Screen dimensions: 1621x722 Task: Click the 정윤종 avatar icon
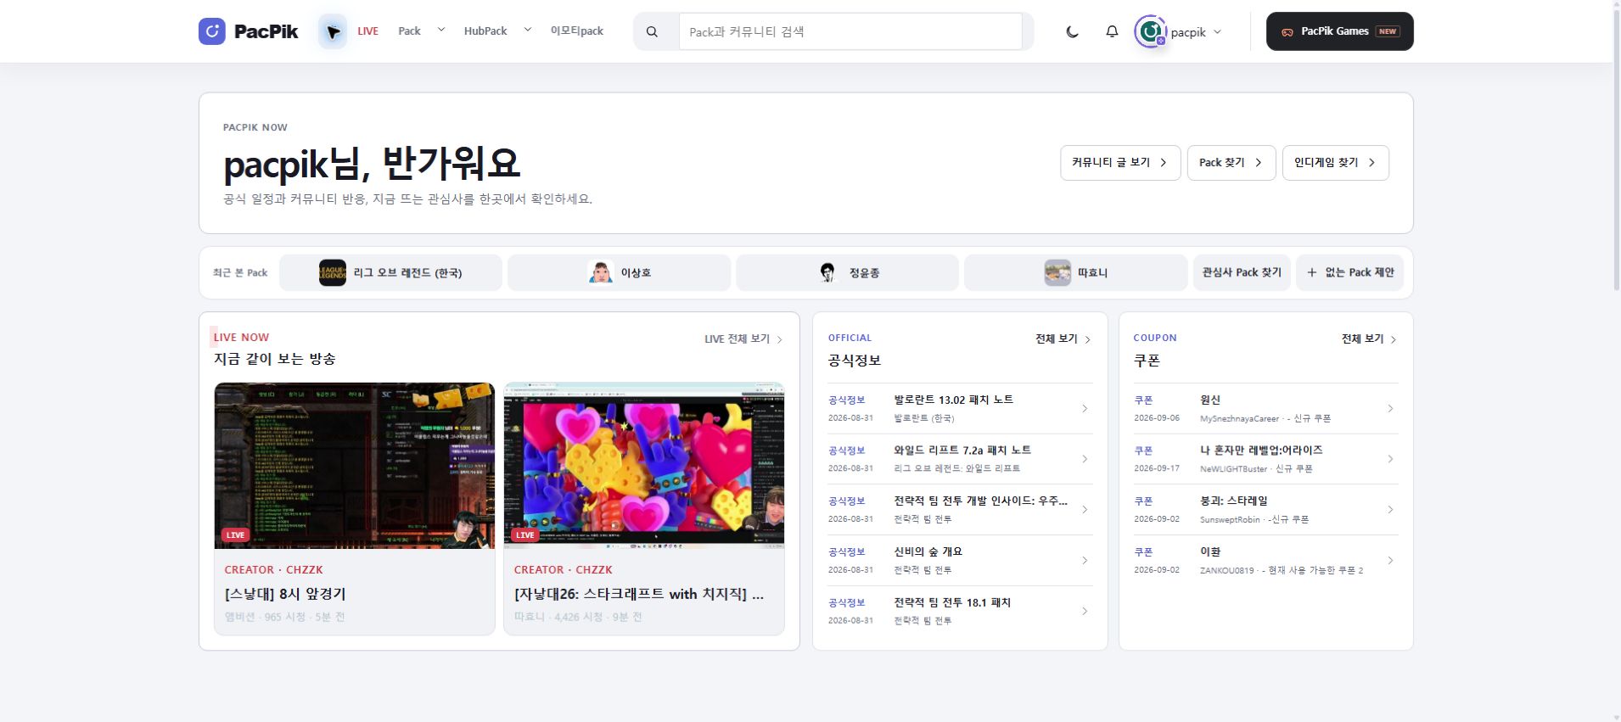pyautogui.click(x=828, y=272)
